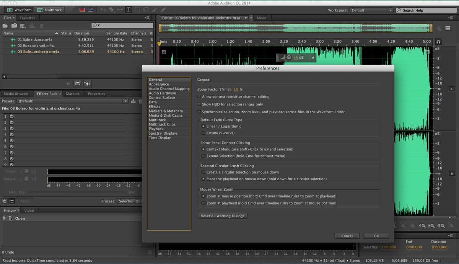459x264 pixels.
Task: Switch to Markers tab
Action: click(73, 94)
